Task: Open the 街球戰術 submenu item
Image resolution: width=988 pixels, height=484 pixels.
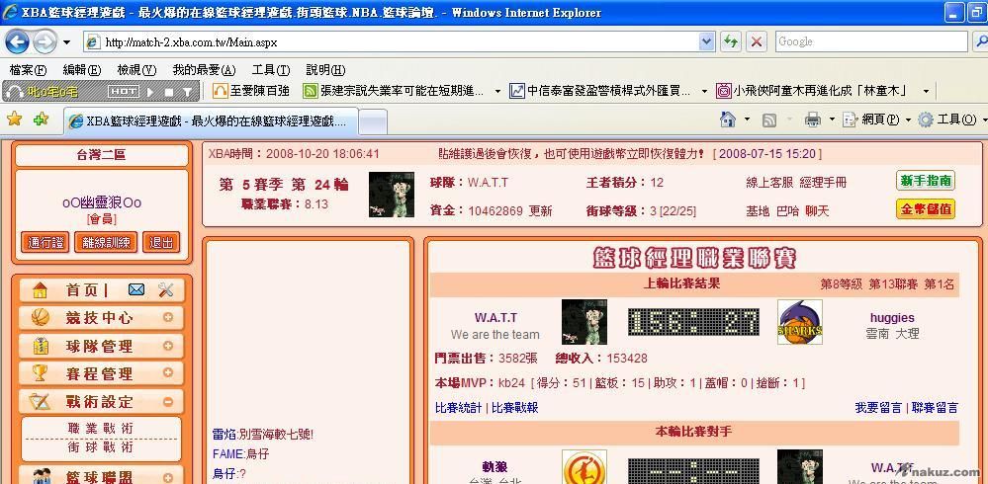Action: 101,447
